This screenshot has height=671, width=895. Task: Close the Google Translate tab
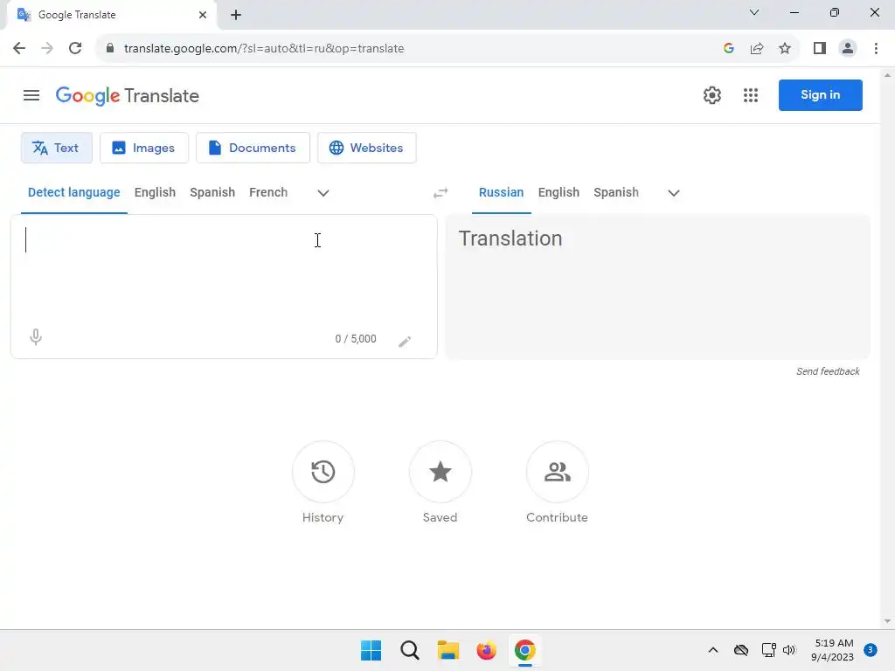pyautogui.click(x=203, y=15)
